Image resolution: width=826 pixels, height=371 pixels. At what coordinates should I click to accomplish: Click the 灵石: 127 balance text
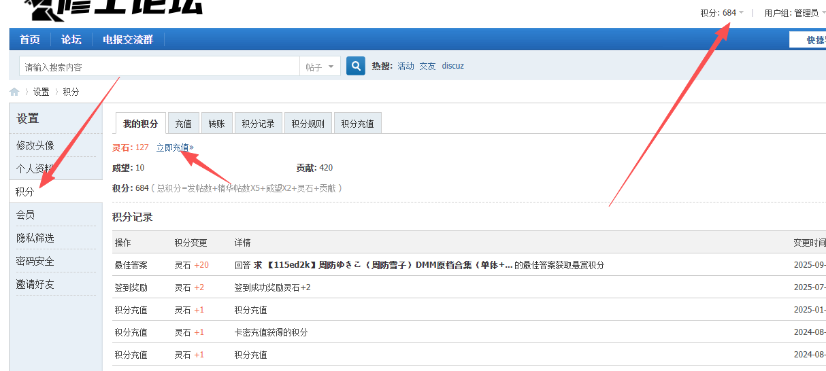pyautogui.click(x=131, y=147)
